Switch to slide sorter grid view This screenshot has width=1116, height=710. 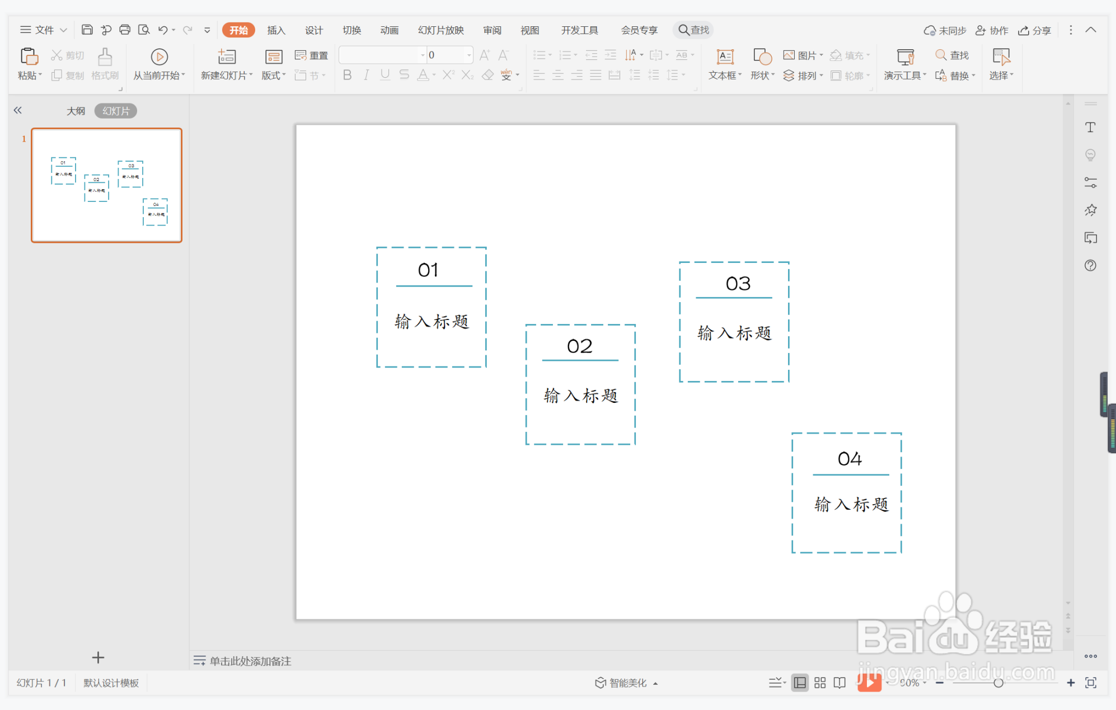pos(820,683)
